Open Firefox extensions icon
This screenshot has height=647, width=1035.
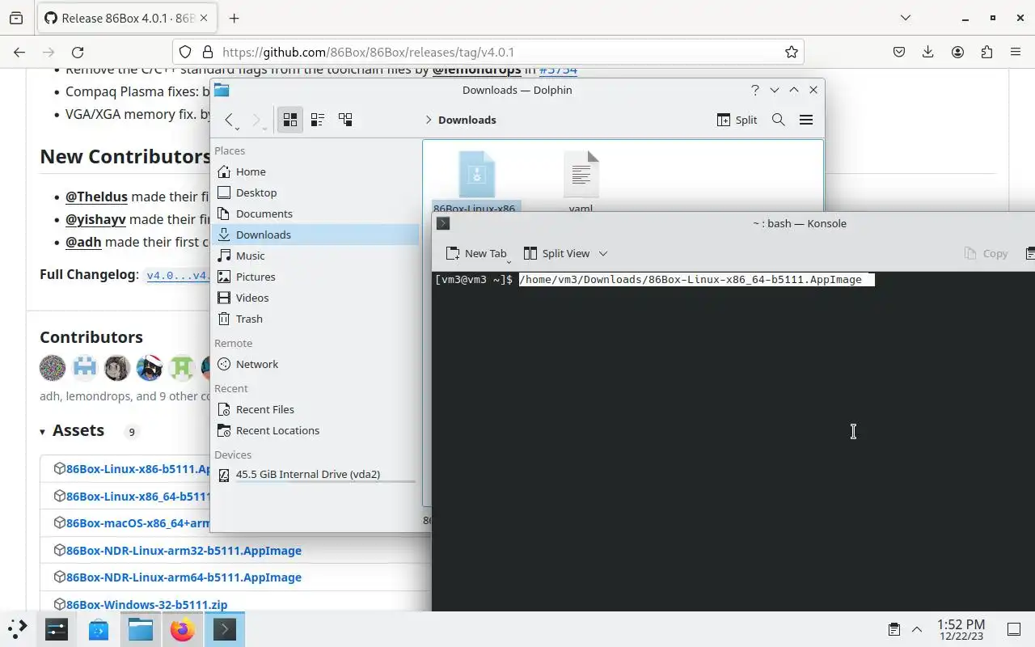point(986,52)
